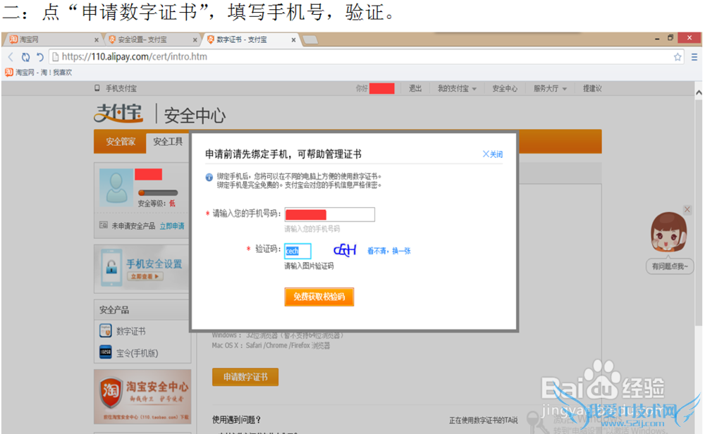This screenshot has width=705, height=434.
Task: Click the undo/restore arrow icon in toolbar
Action: [40, 56]
